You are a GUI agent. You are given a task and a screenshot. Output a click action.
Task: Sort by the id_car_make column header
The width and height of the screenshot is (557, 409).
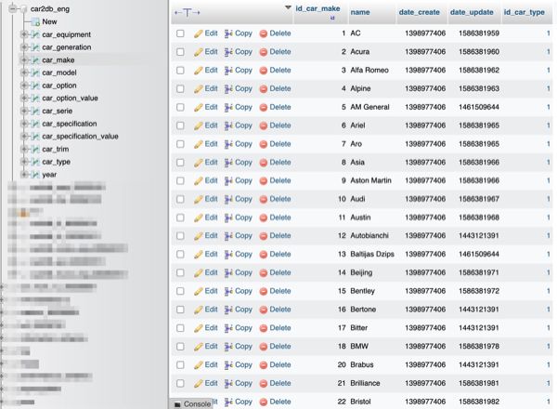click(x=317, y=8)
